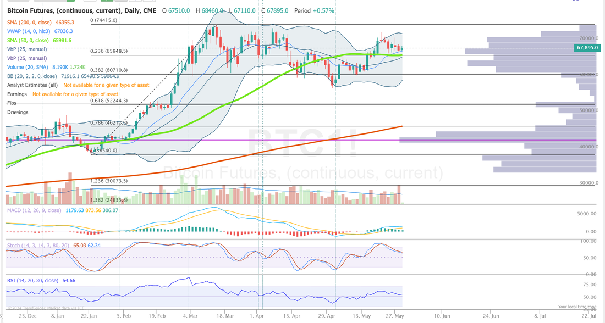Click the BB (20, 2, 2, 0, close) label
Viewport: 605px width, 323px height.
pyautogui.click(x=32, y=76)
